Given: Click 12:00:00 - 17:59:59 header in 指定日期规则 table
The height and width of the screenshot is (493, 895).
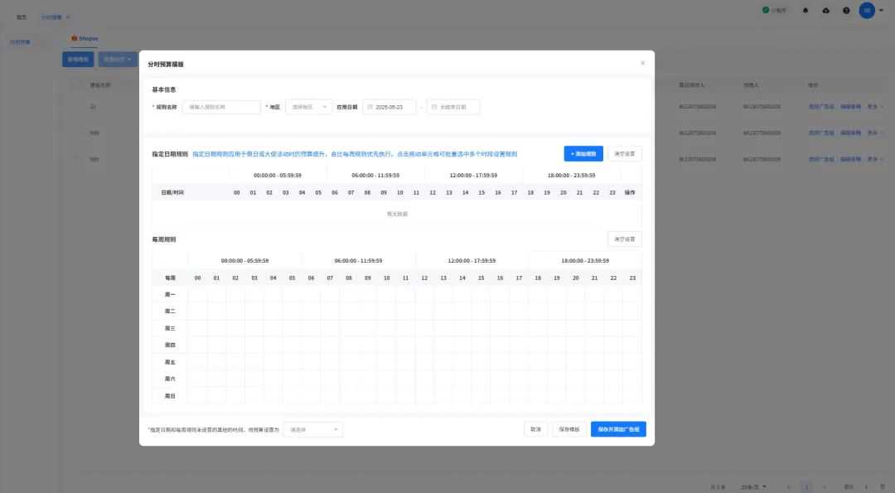Looking at the screenshot, I should click(x=473, y=175).
